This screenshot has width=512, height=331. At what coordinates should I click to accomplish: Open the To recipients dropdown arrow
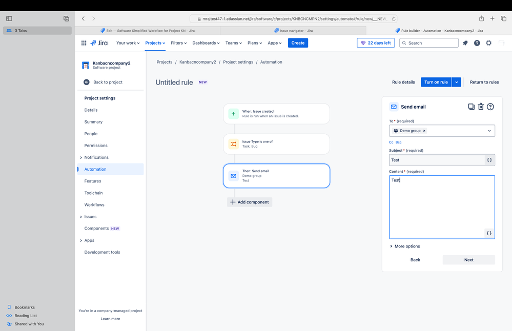click(489, 131)
